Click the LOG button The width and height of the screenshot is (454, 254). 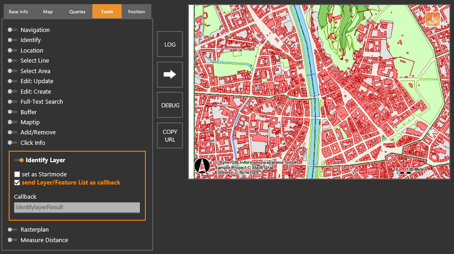(170, 45)
